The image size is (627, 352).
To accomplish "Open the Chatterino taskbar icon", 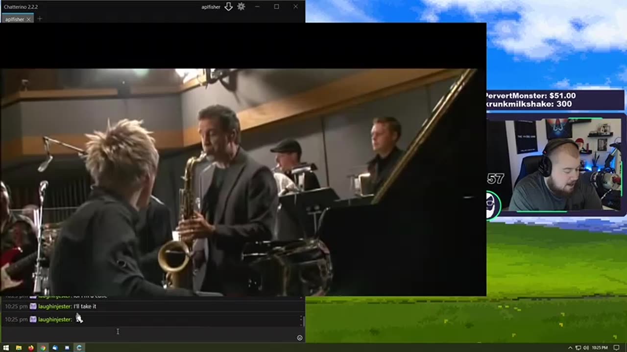I will (x=79, y=348).
